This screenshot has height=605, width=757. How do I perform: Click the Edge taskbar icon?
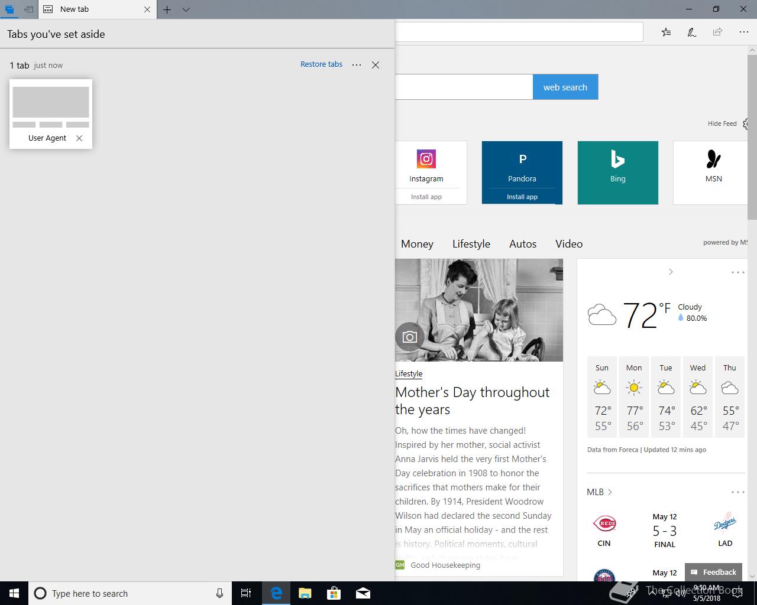click(x=276, y=593)
